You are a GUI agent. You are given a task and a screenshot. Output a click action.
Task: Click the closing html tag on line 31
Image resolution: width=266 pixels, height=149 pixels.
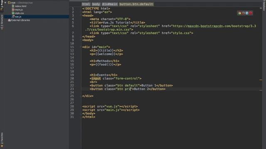point(89,117)
